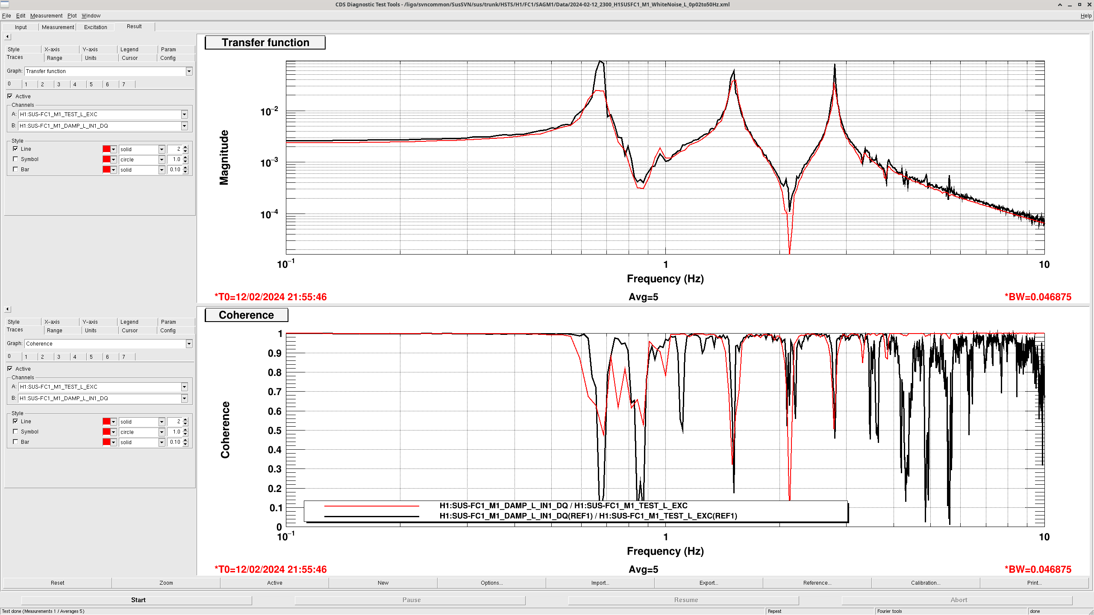1094x615 pixels.
Task: Click the red Line color swatch in the upper Style group
Action: [106, 149]
